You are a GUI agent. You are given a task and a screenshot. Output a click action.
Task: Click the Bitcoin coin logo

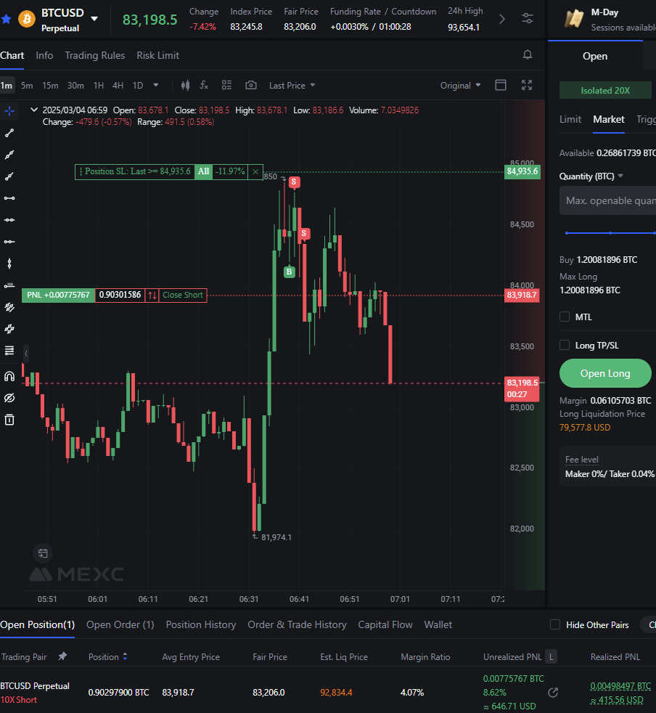(x=27, y=19)
